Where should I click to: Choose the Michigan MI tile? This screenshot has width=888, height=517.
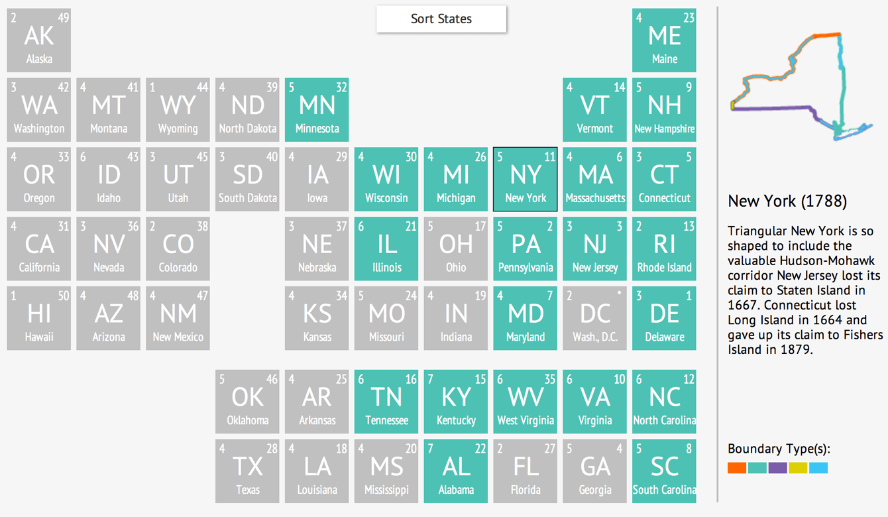click(456, 180)
